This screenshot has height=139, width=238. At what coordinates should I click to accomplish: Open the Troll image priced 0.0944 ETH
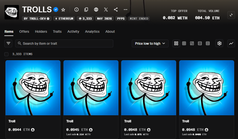tap(33, 88)
